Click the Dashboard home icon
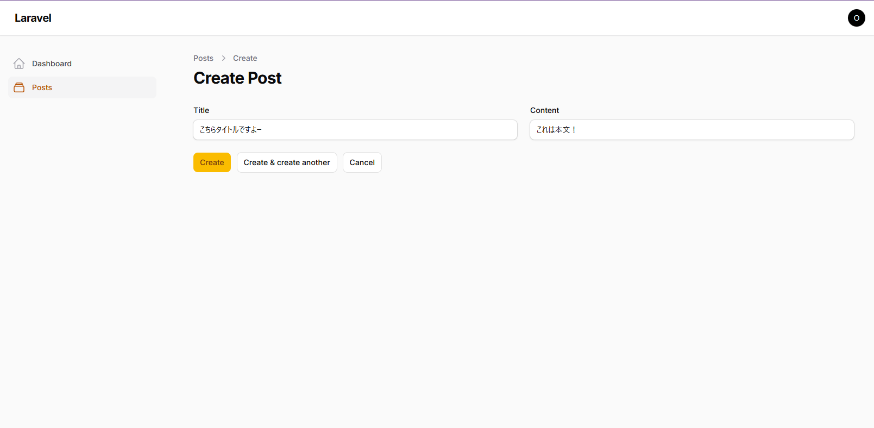 point(19,64)
